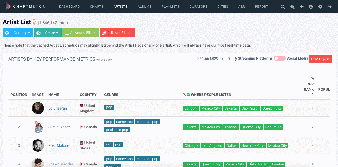Open the Ed Sheeran artist link
The width and height of the screenshot is (338, 167).
pyautogui.click(x=58, y=108)
